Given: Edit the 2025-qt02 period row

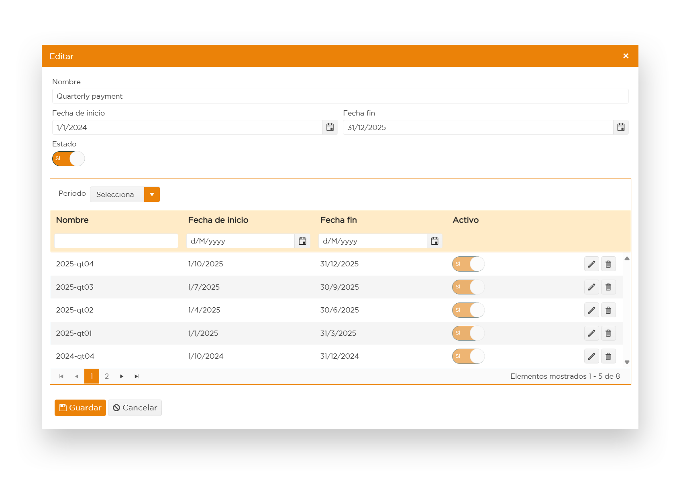Looking at the screenshot, I should click(x=591, y=310).
